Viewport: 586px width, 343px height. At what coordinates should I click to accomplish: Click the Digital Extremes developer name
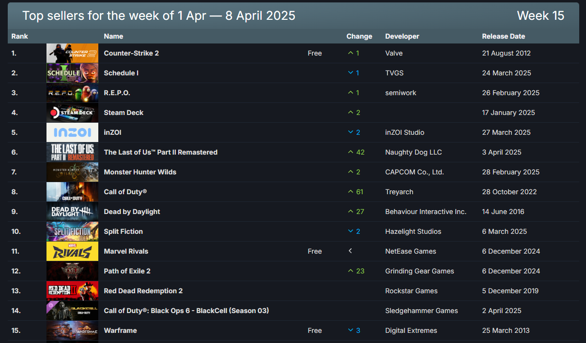(x=411, y=330)
